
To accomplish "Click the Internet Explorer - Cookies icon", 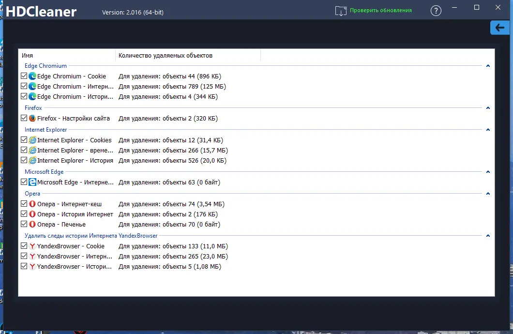I will pyautogui.click(x=32, y=140).
